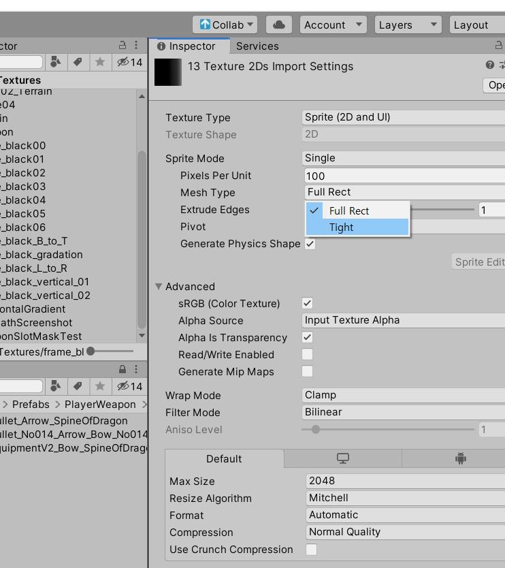Open the Sprite Editor button
The image size is (505, 568).
click(x=478, y=262)
